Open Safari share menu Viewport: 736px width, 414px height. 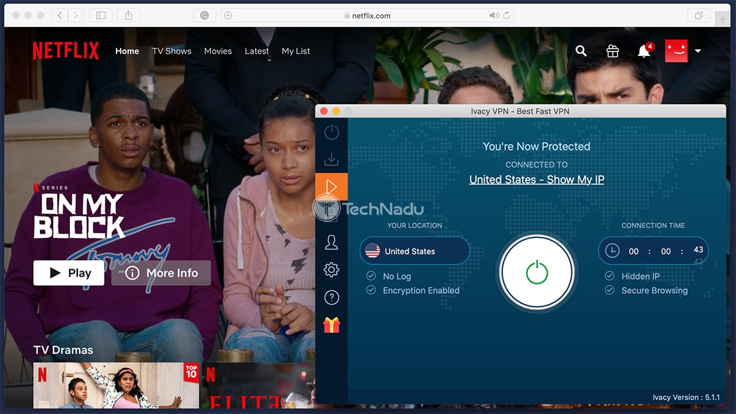(129, 15)
